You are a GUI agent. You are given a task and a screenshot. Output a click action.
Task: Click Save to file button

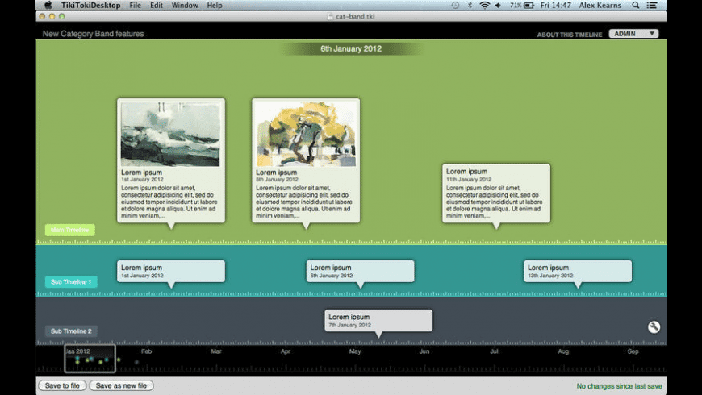(62, 385)
